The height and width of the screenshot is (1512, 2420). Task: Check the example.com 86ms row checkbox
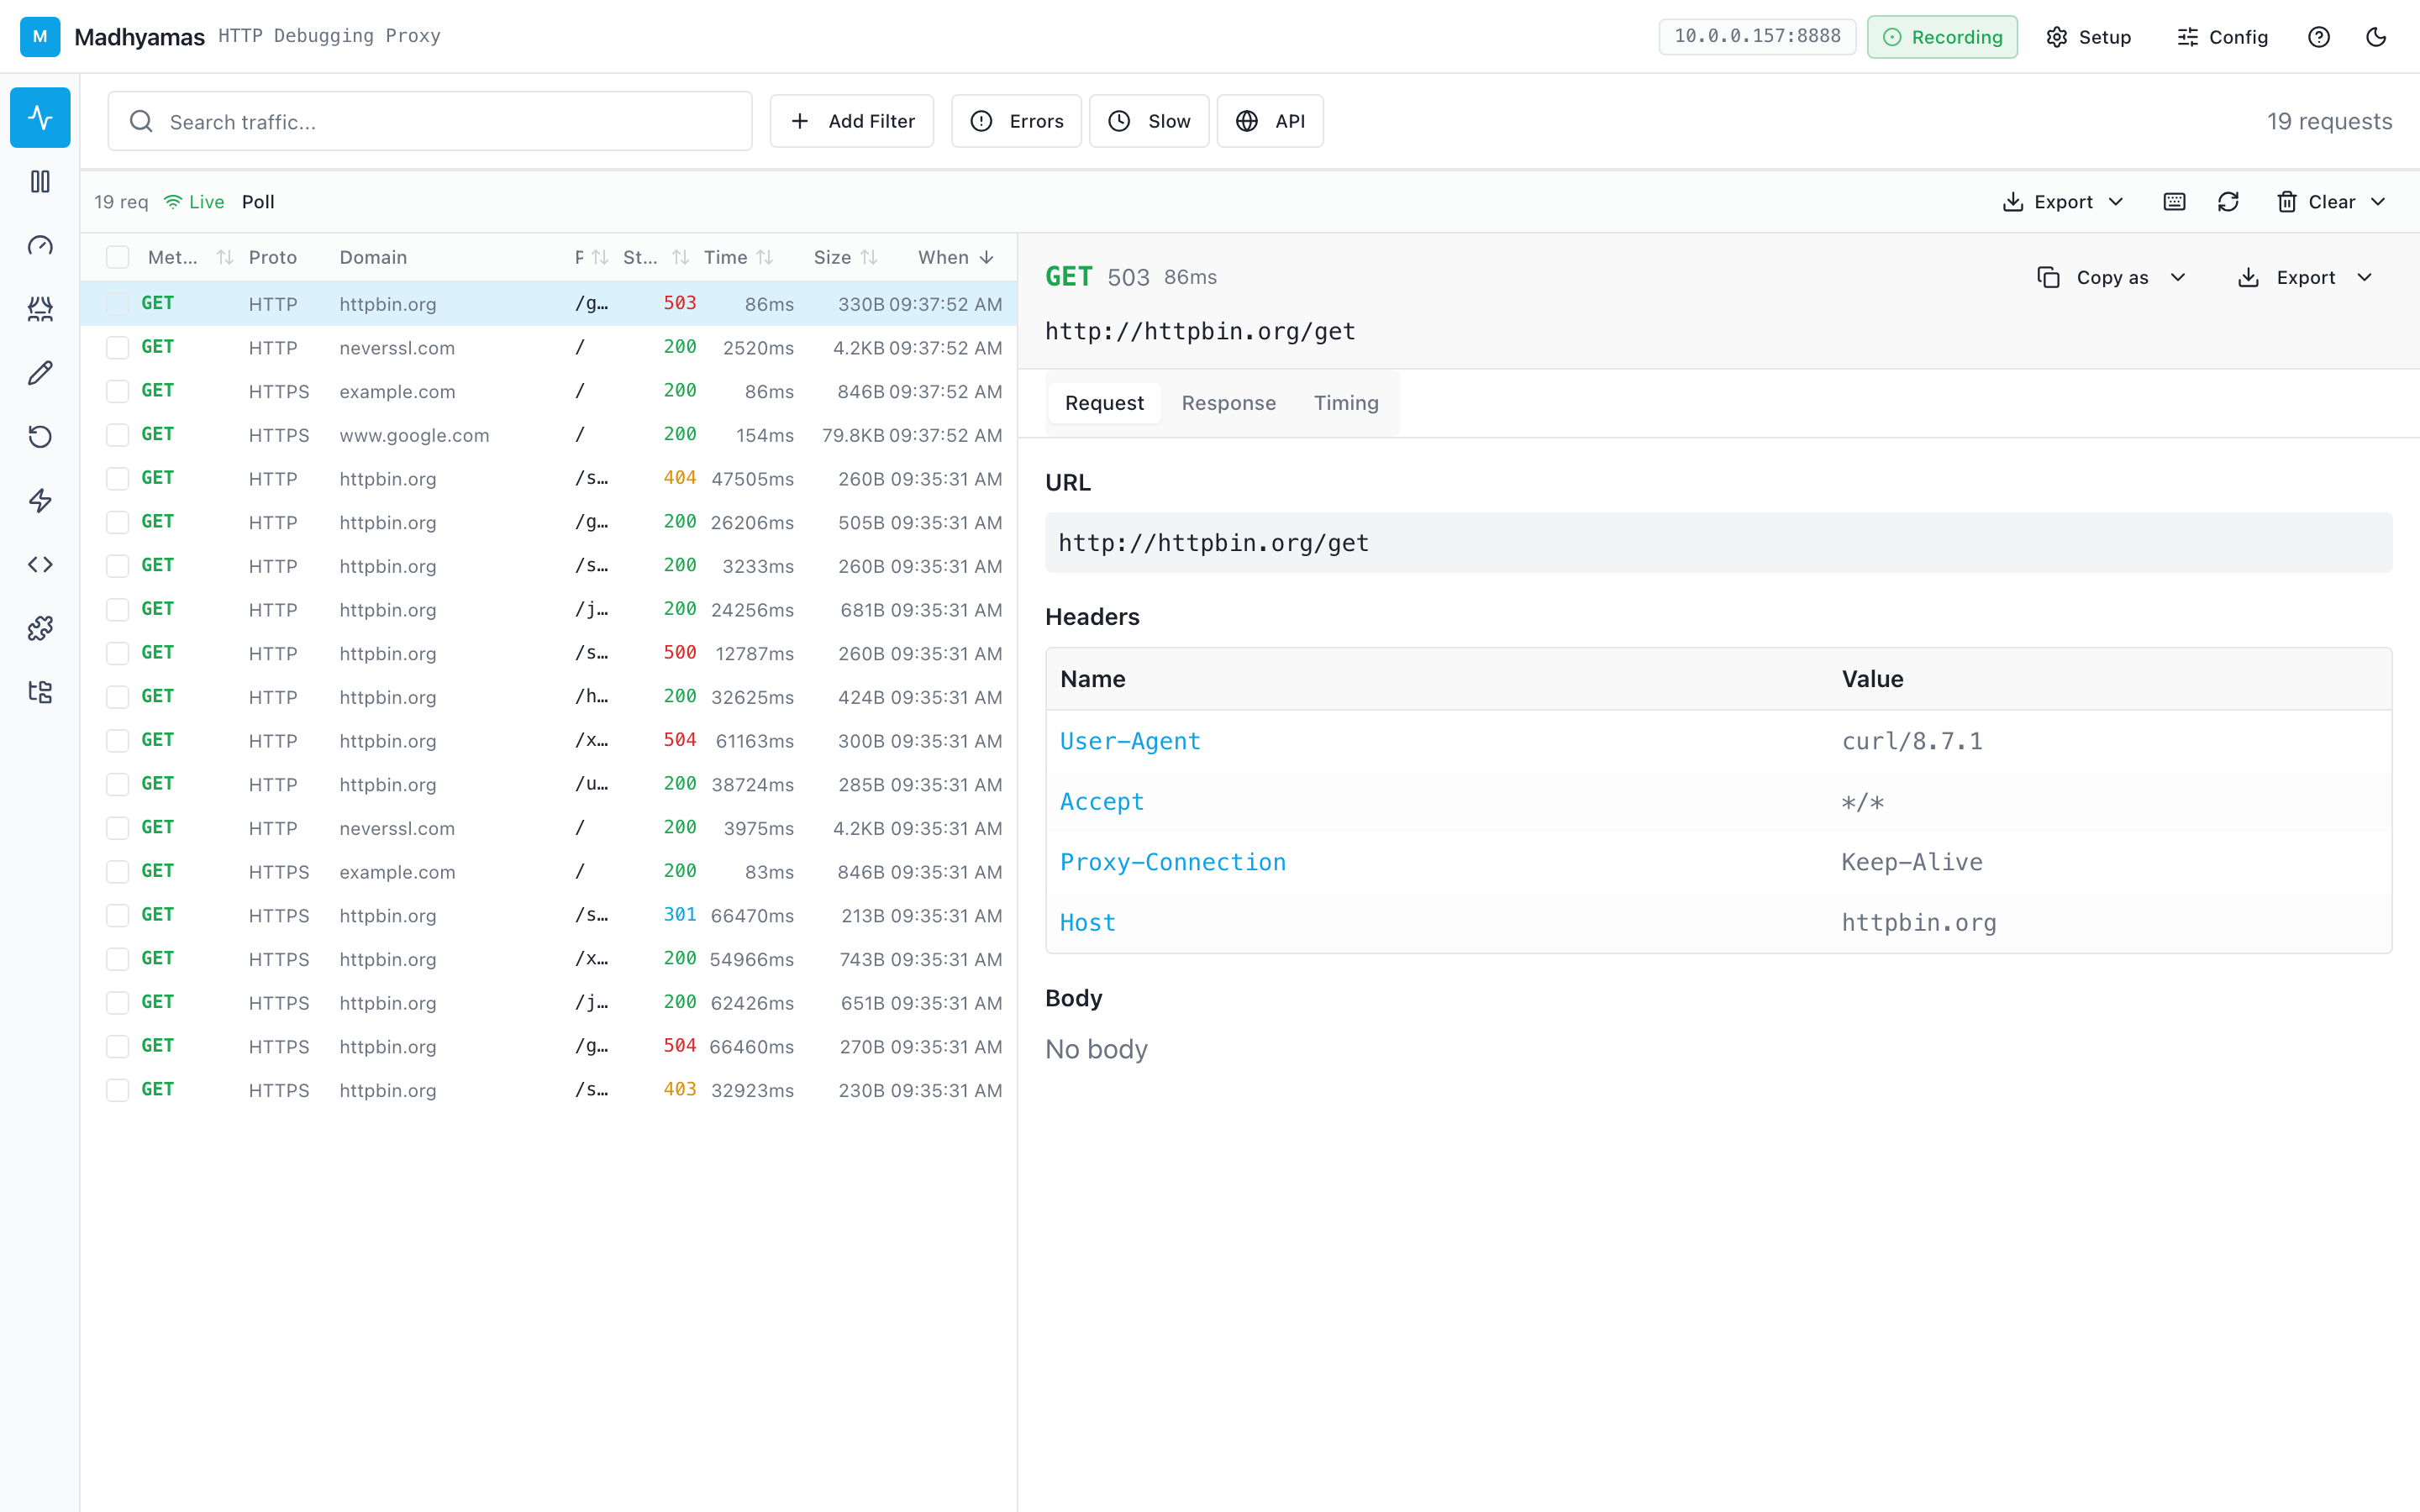pos(118,391)
